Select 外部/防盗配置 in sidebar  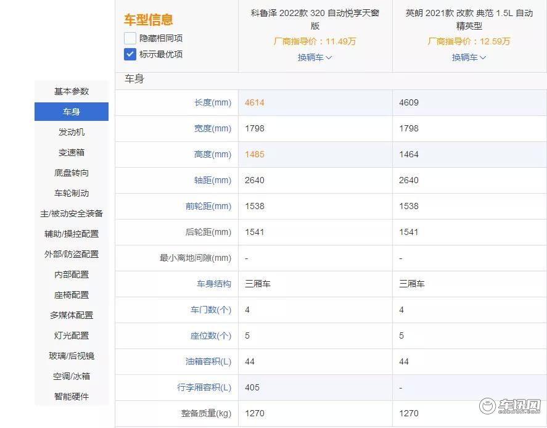tap(72, 254)
